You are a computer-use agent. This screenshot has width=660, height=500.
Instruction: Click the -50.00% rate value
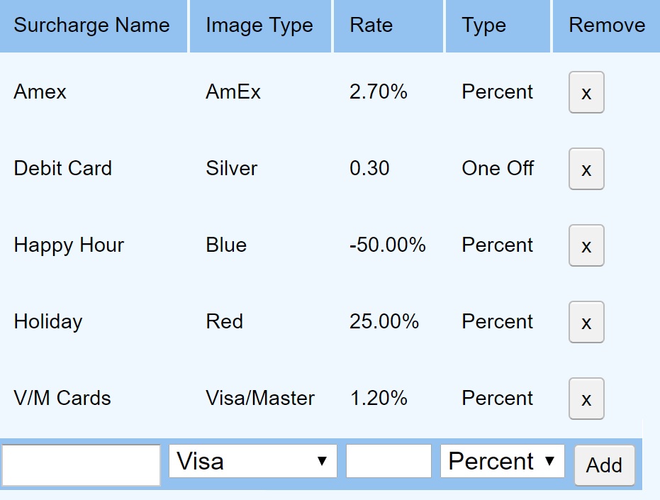[x=388, y=245]
